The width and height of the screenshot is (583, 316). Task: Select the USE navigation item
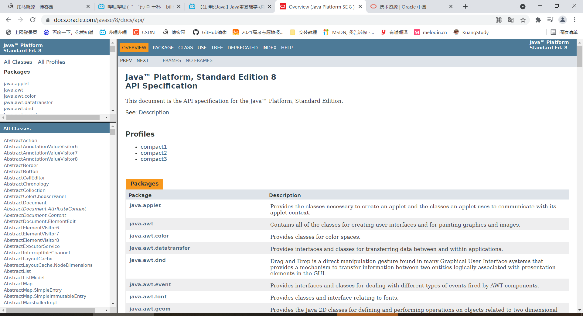[x=202, y=47]
